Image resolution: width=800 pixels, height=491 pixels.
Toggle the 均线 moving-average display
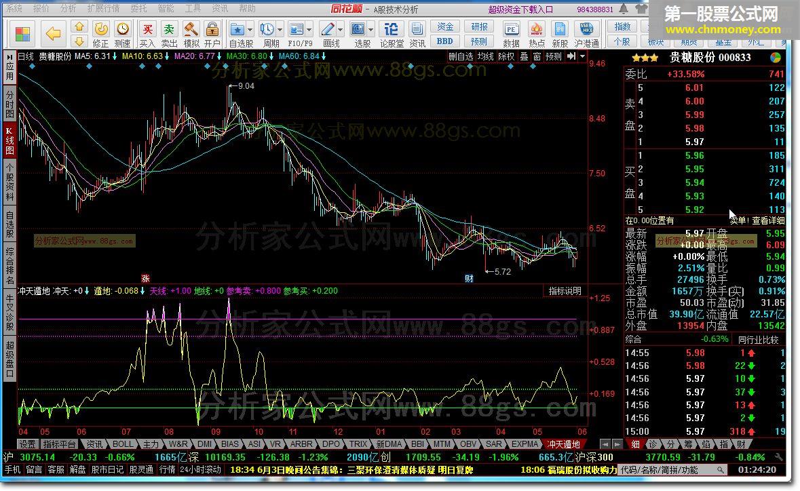485,56
